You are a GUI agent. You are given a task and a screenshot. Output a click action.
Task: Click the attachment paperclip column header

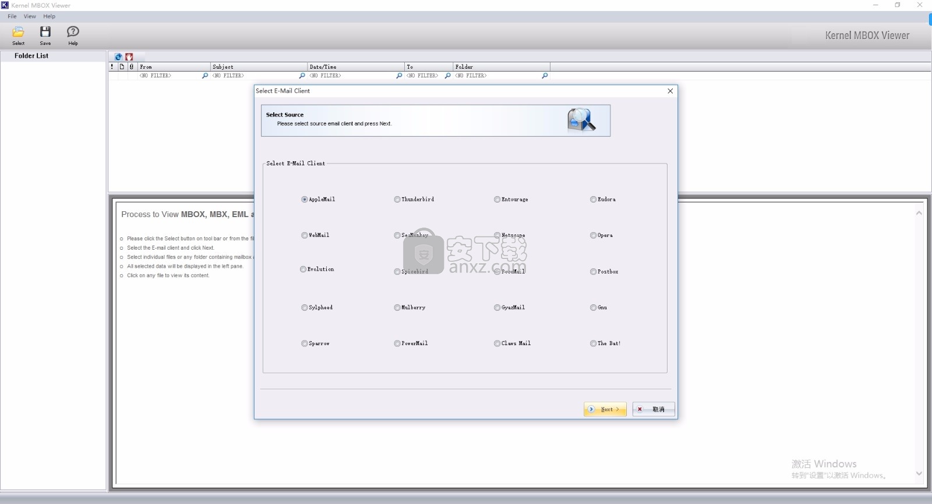tap(132, 67)
